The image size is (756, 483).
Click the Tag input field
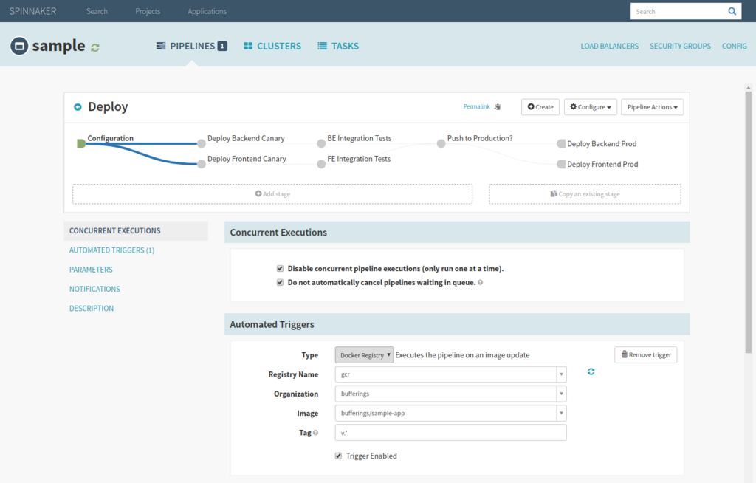450,433
